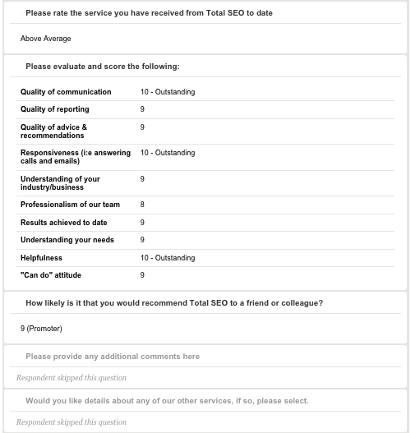This screenshot has height=433, width=411.
Task: Click the '10 - Outstanding' score for Quality of communication
Action: tap(168, 92)
